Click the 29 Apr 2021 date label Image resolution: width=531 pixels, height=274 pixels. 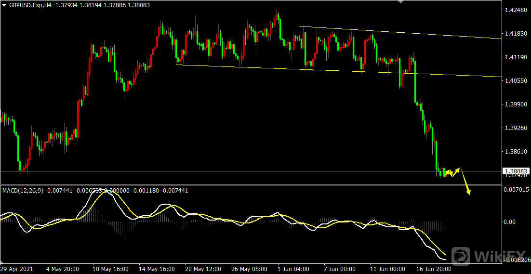point(16,269)
